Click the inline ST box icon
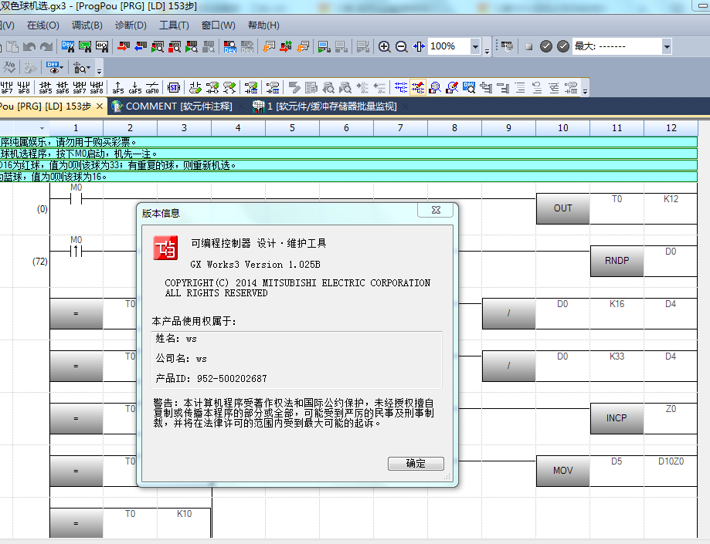 173,87
